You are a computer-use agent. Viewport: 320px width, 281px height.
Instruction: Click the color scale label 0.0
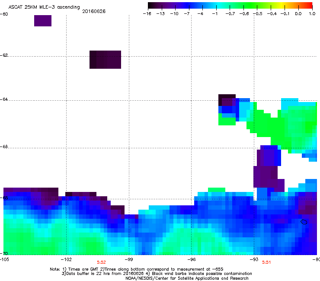[298, 14]
